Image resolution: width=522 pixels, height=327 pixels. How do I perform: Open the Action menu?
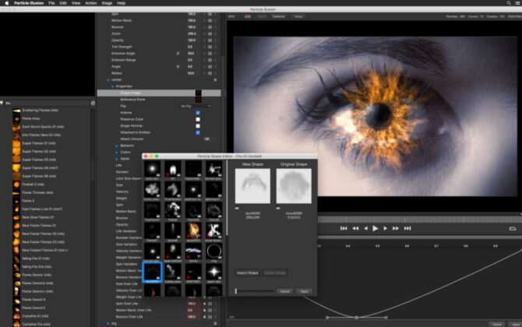tap(91, 3)
